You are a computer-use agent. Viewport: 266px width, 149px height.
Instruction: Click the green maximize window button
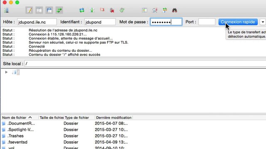coord(17,2)
